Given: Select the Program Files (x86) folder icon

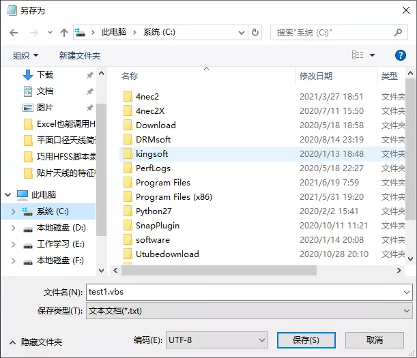Looking at the screenshot, I should (x=128, y=196).
